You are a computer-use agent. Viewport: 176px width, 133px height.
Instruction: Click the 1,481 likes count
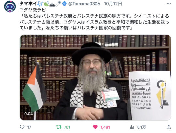click(x=105, y=127)
